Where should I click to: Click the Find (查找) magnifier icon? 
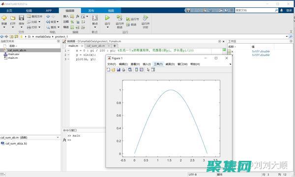pos(48,27)
